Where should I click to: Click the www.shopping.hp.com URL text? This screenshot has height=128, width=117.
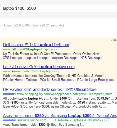click(65, 94)
